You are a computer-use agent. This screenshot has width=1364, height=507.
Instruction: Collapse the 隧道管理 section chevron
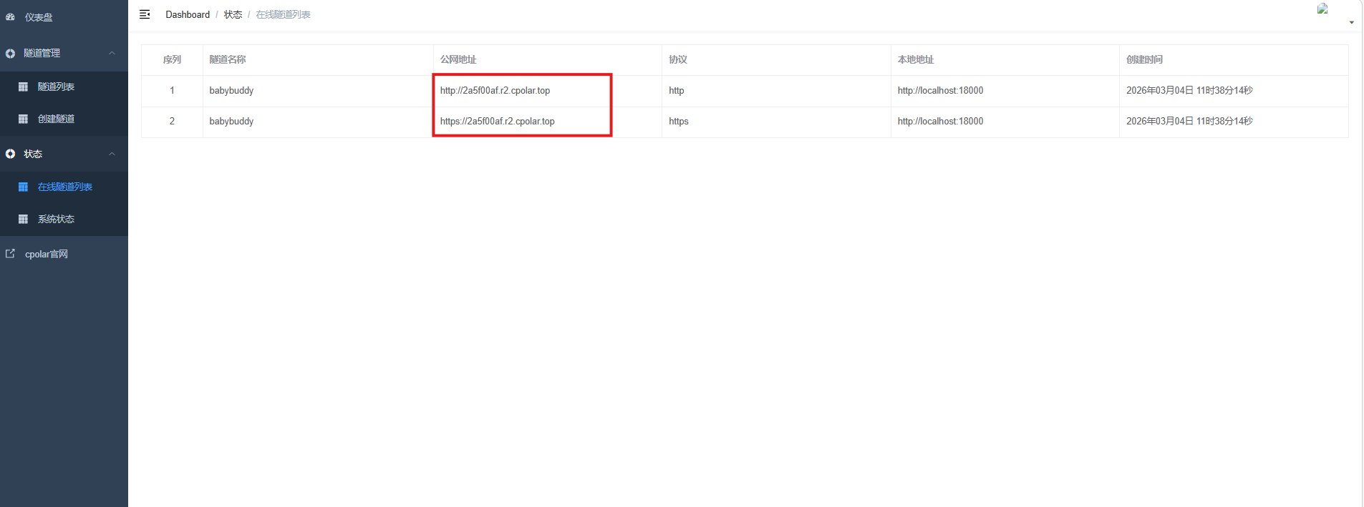(112, 53)
